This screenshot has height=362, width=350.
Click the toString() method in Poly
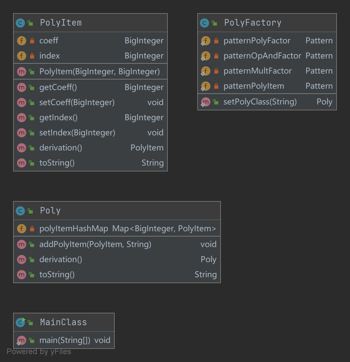(x=57, y=275)
